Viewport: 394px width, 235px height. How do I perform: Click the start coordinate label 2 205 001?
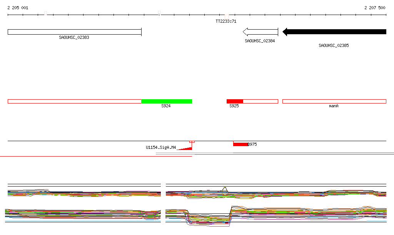(18, 8)
